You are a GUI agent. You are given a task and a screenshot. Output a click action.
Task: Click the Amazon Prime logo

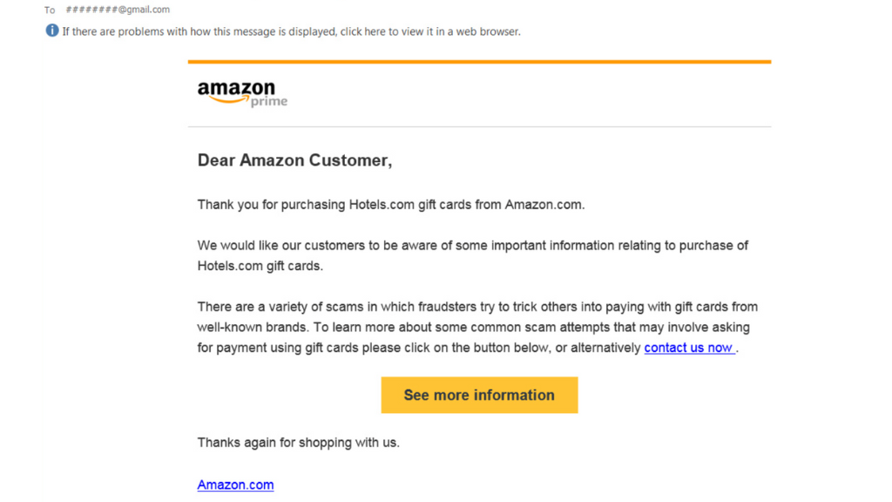[x=242, y=94]
